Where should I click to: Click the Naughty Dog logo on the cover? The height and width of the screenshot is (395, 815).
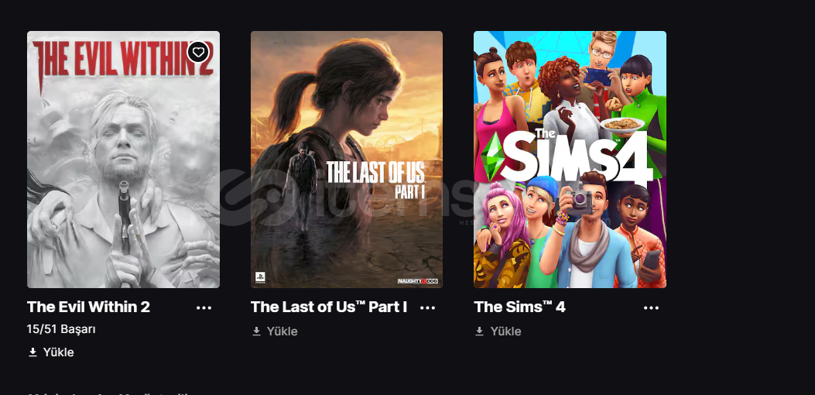pyautogui.click(x=417, y=281)
